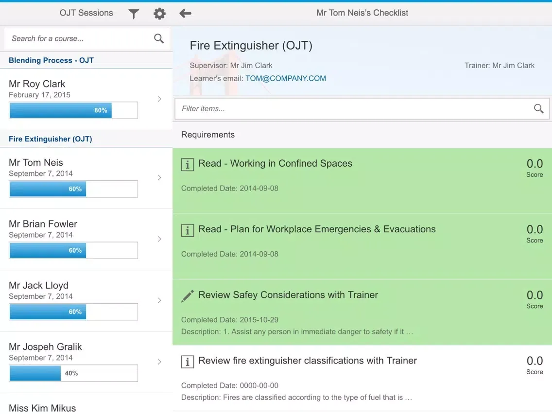This screenshot has height=414, width=552.
Task: Click Mr Tom Neis 60% progress bar
Action: pos(73,189)
